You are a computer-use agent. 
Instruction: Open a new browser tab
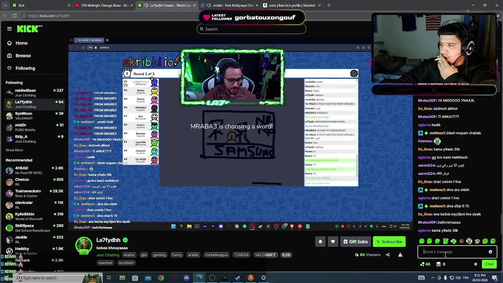pos(329,6)
